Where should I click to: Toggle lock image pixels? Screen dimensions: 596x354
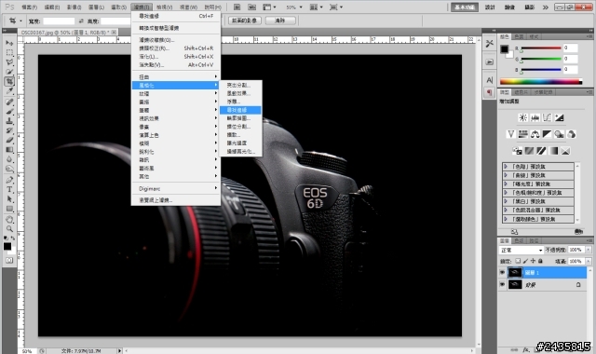coord(525,261)
